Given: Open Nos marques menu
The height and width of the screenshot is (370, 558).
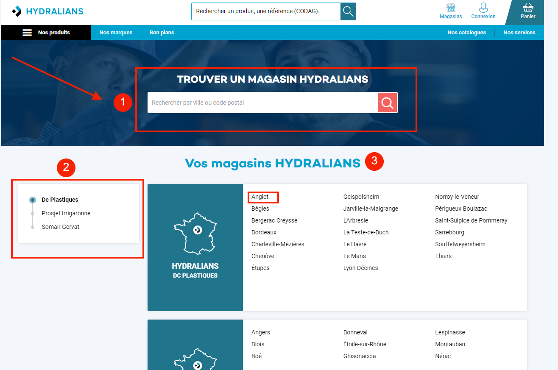Looking at the screenshot, I should click(x=116, y=33).
